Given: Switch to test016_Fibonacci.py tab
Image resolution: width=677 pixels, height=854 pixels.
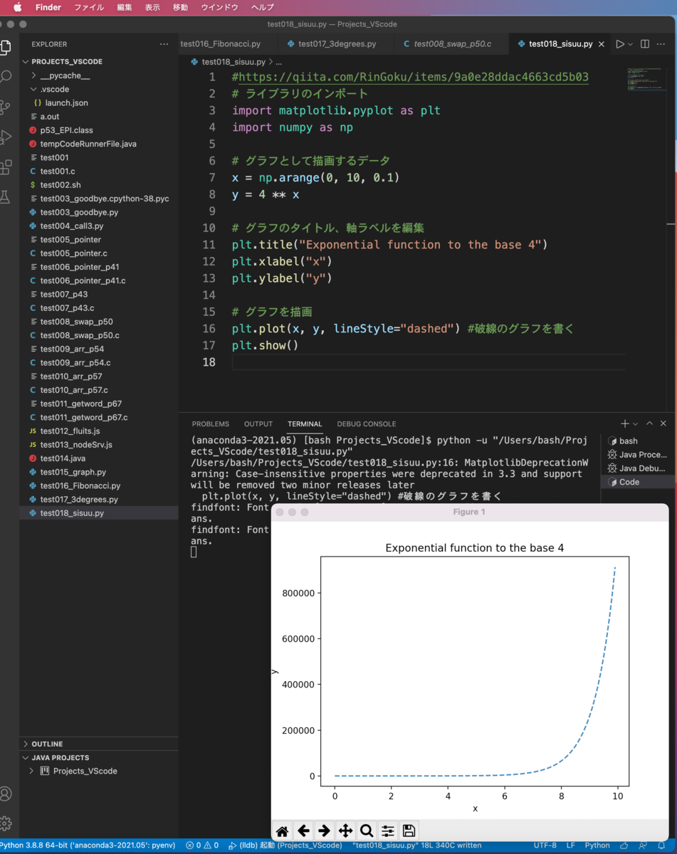Looking at the screenshot, I should (221, 44).
